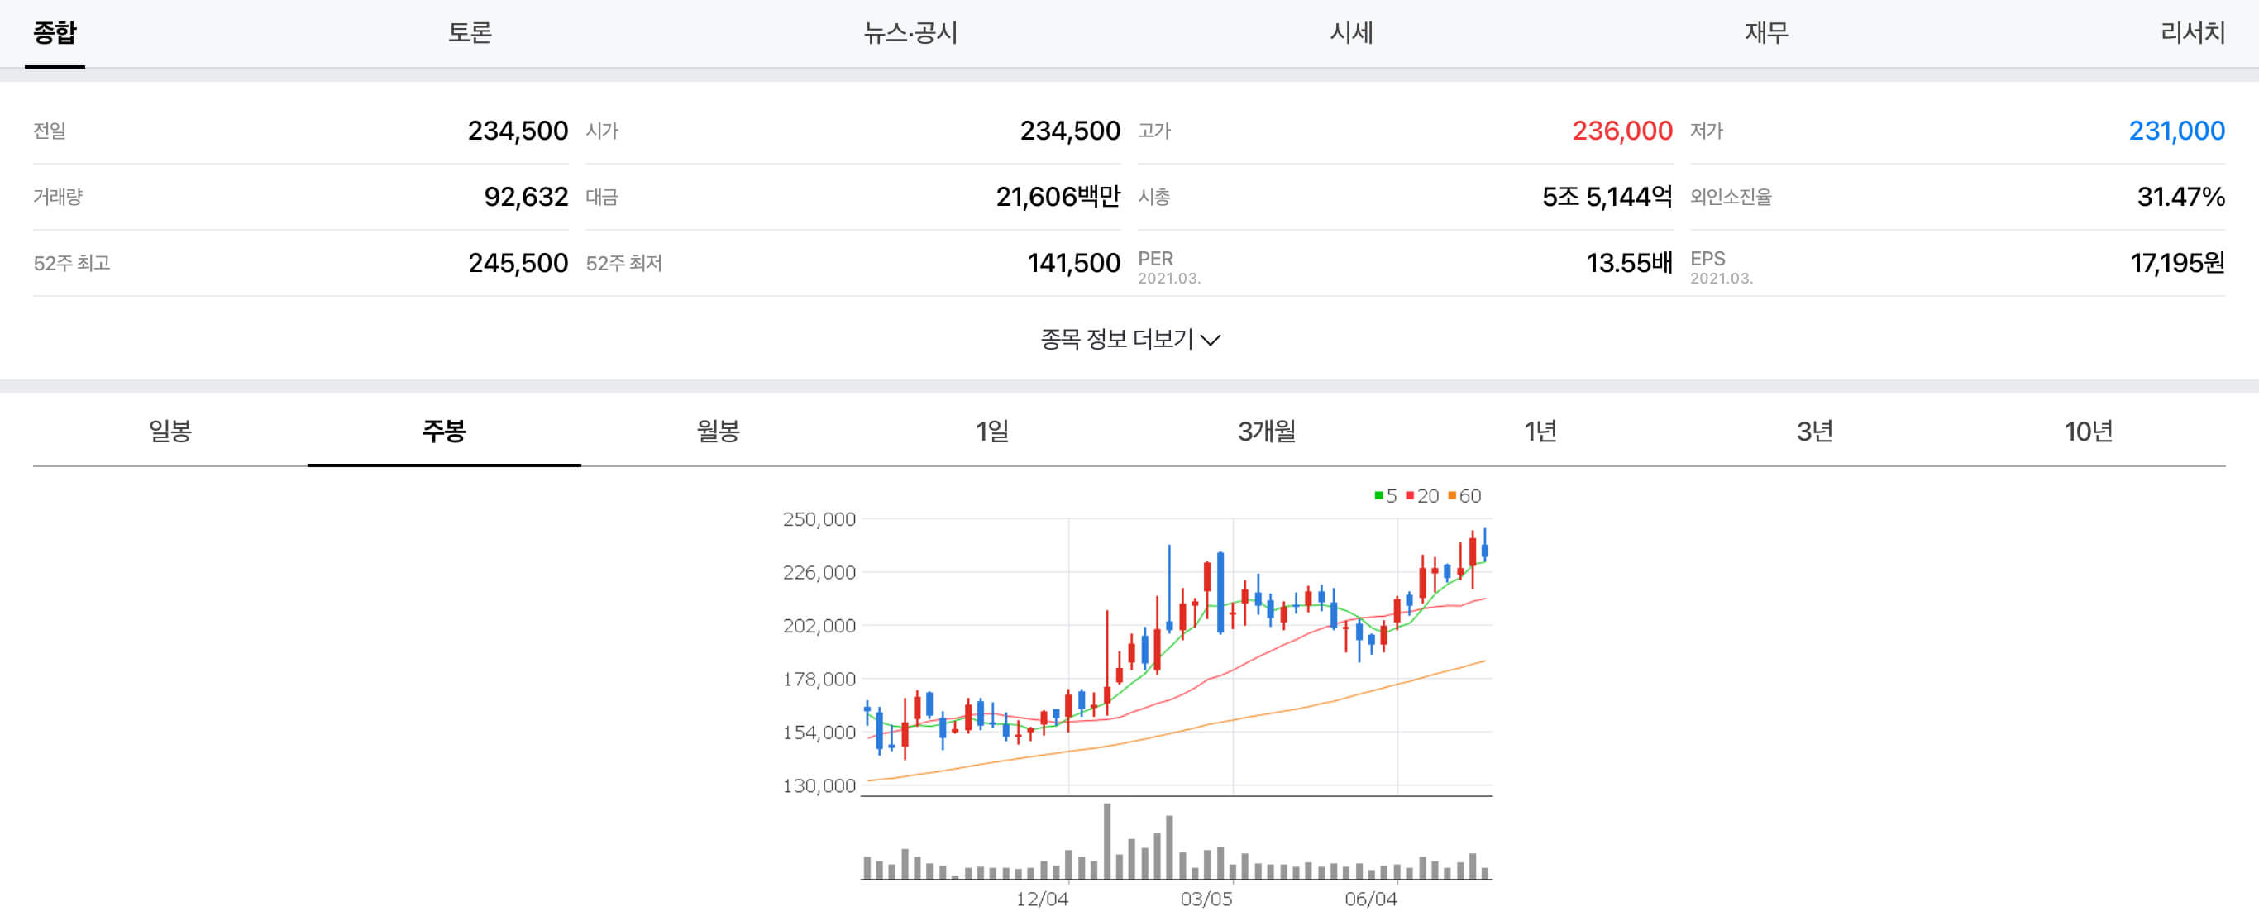
Task: Click the 시총 value 5조 5,144억
Action: (1607, 197)
